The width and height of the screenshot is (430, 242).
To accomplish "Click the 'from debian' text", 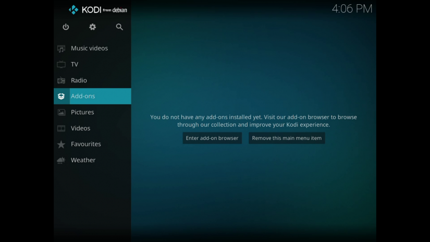I will (115, 10).
